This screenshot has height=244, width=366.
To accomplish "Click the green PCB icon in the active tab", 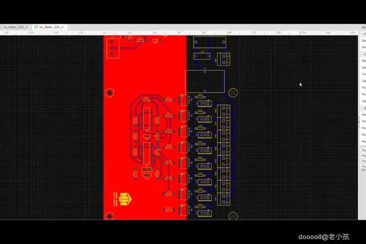I will (x=36, y=27).
